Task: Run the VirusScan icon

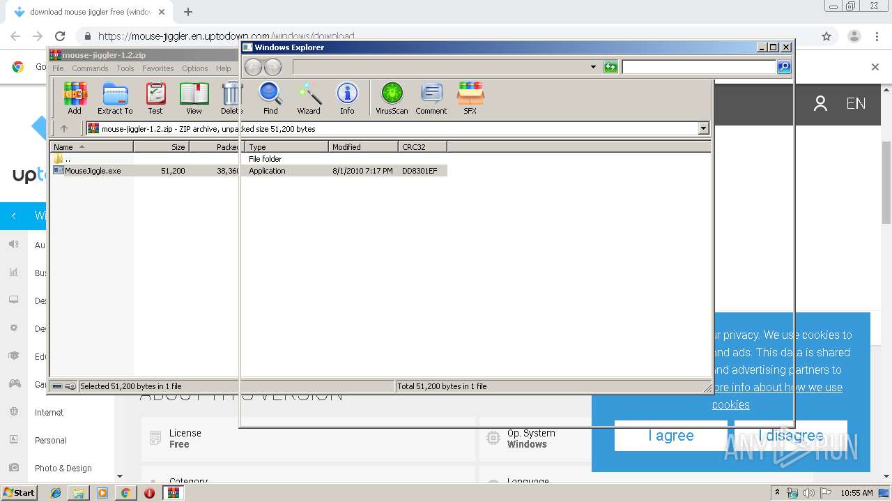Action: pyautogui.click(x=392, y=98)
